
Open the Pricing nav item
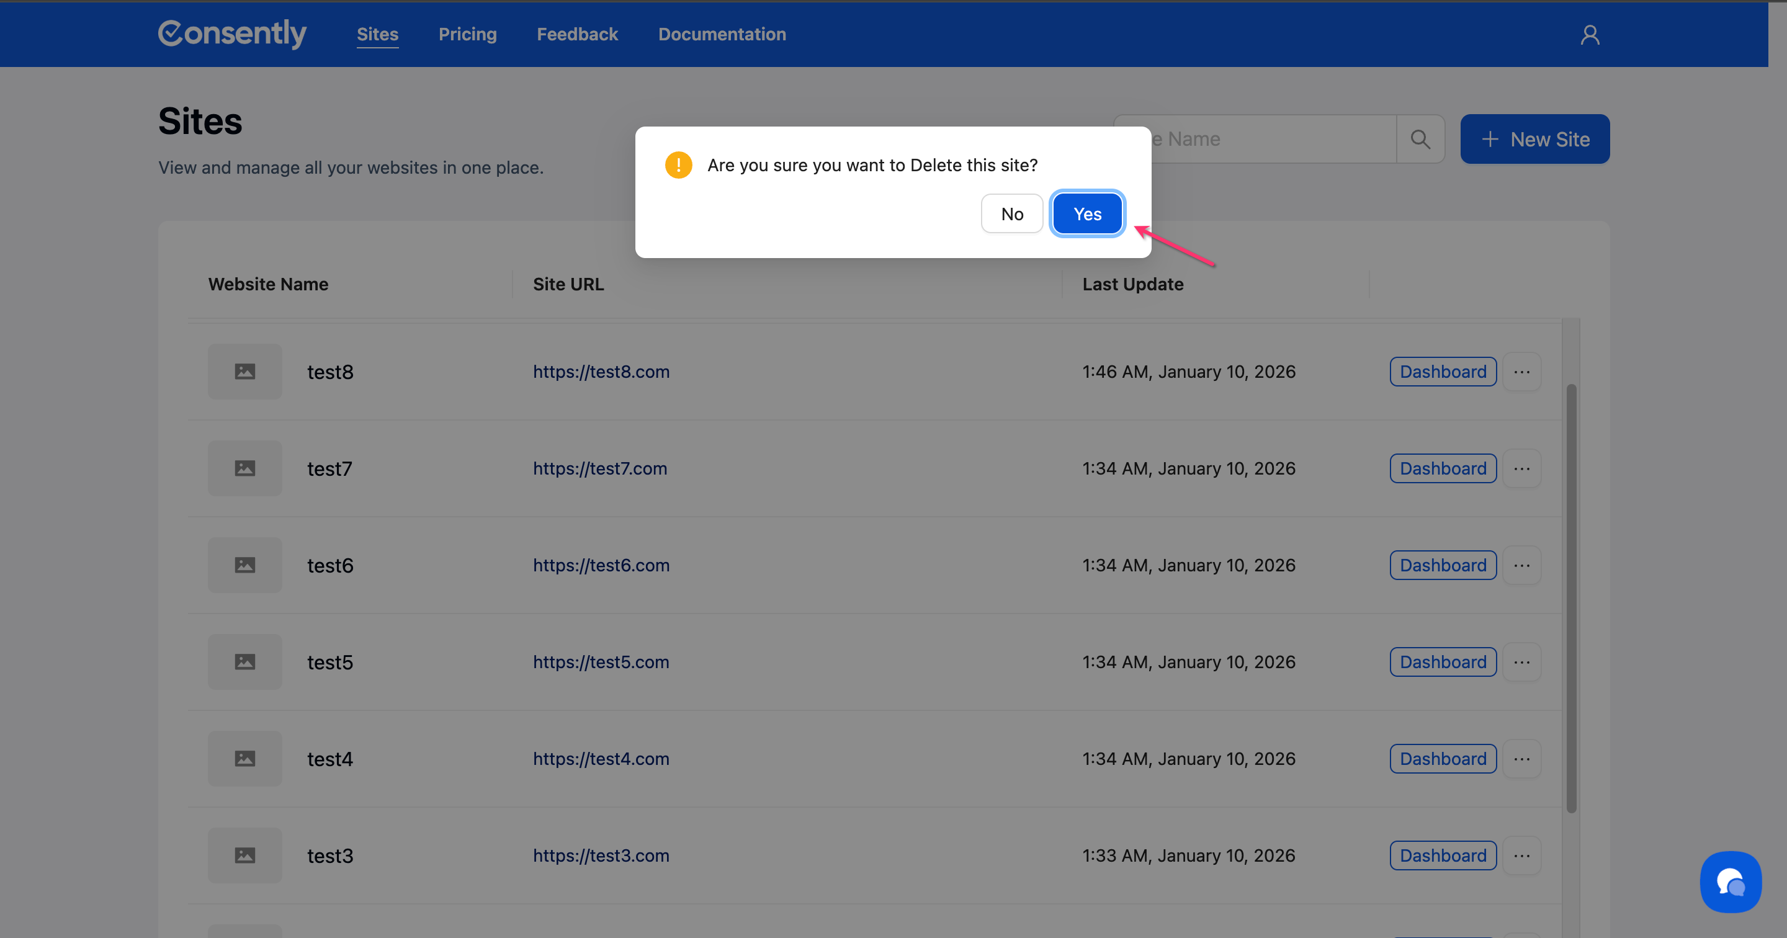tap(467, 34)
